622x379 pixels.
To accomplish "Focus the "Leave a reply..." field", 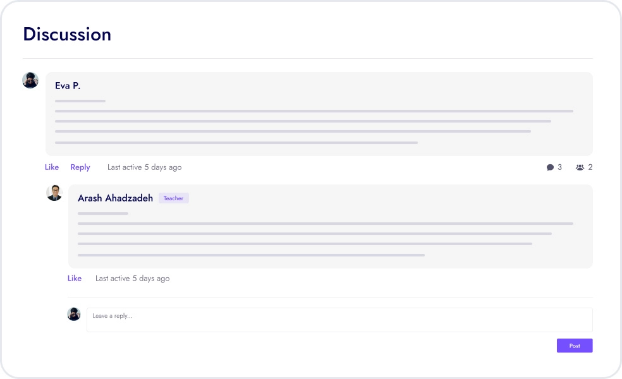I will [x=339, y=320].
